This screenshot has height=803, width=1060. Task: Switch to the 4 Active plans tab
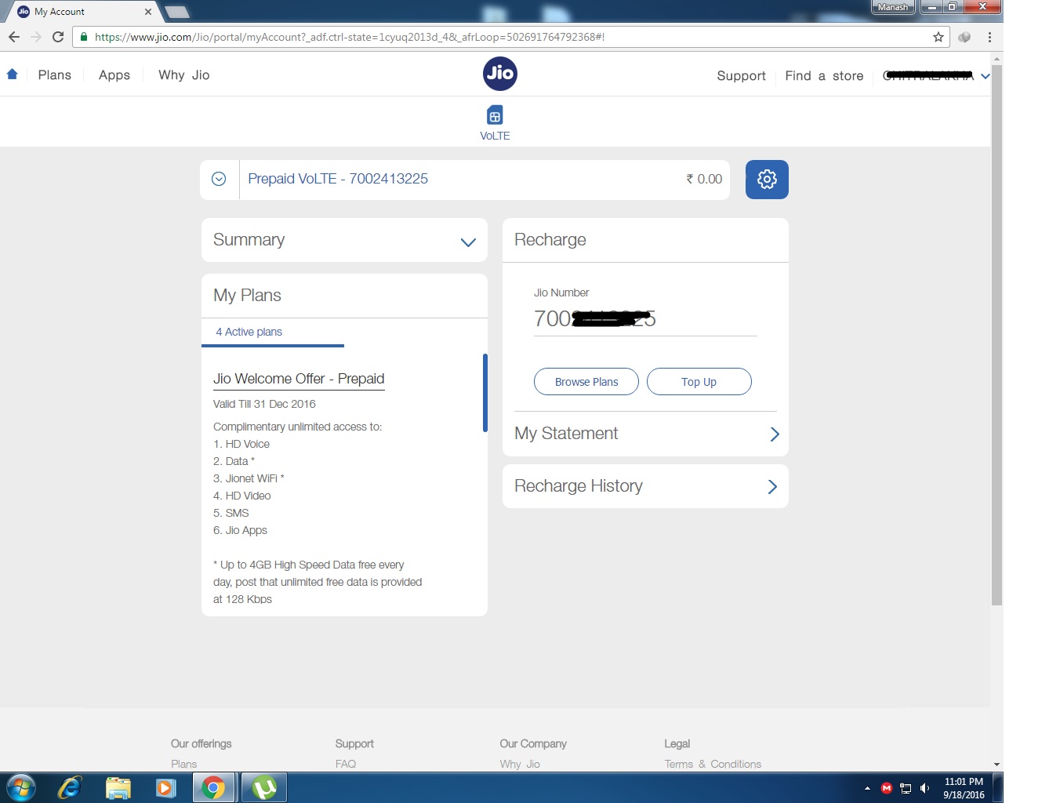click(249, 332)
